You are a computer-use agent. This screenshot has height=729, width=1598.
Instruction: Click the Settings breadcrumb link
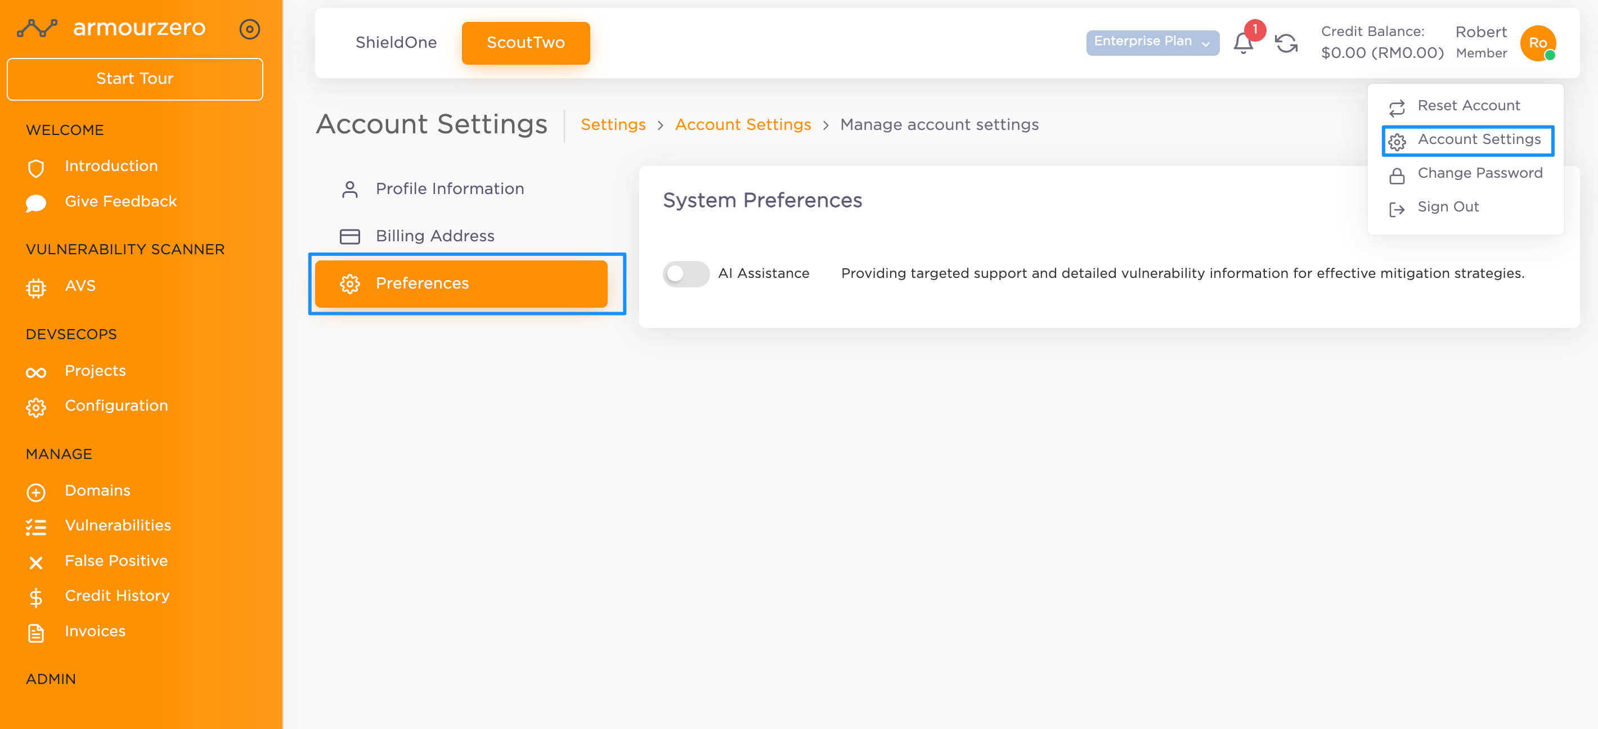613,125
